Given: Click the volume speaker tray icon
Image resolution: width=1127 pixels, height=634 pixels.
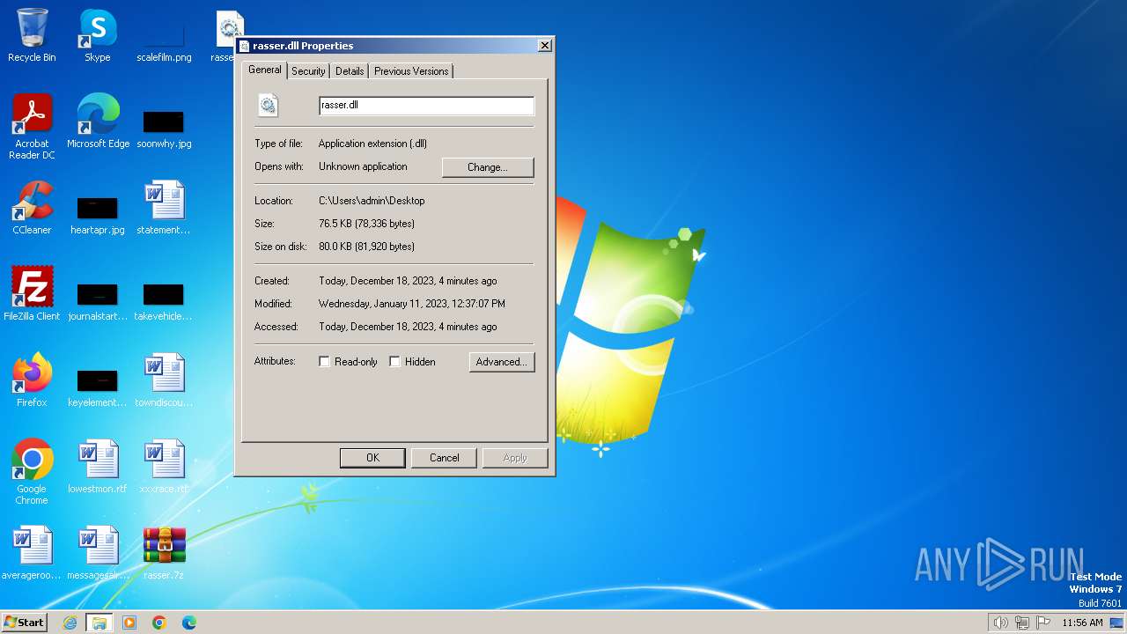Looking at the screenshot, I should (1000, 623).
